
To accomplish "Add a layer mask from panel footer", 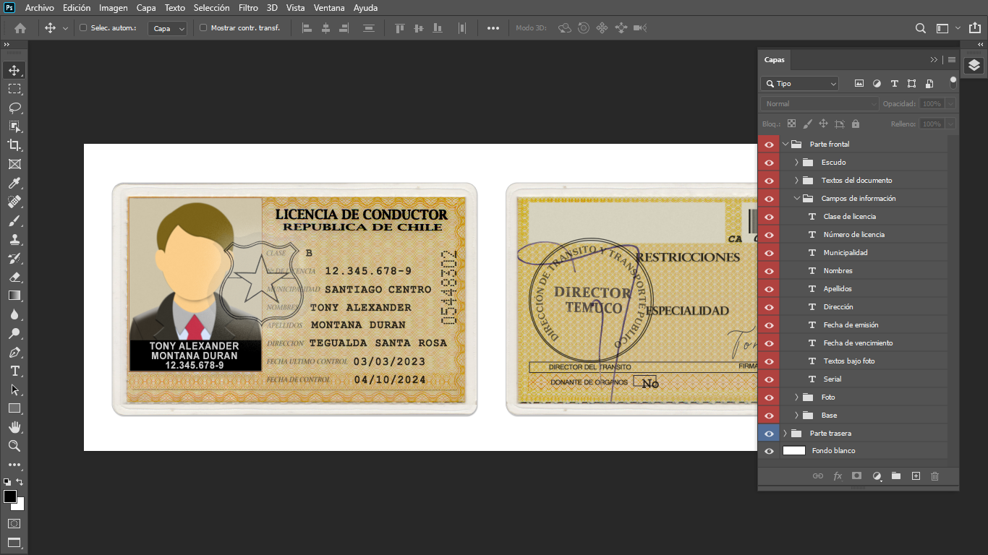I will pyautogui.click(x=857, y=476).
